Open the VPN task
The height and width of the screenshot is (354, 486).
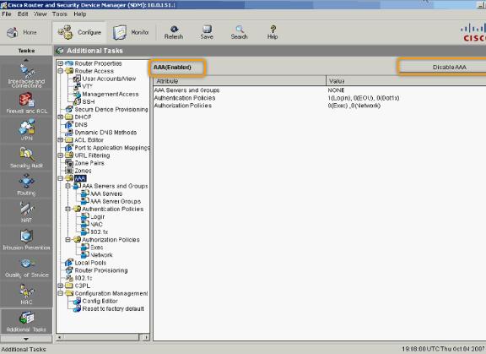pos(26,130)
